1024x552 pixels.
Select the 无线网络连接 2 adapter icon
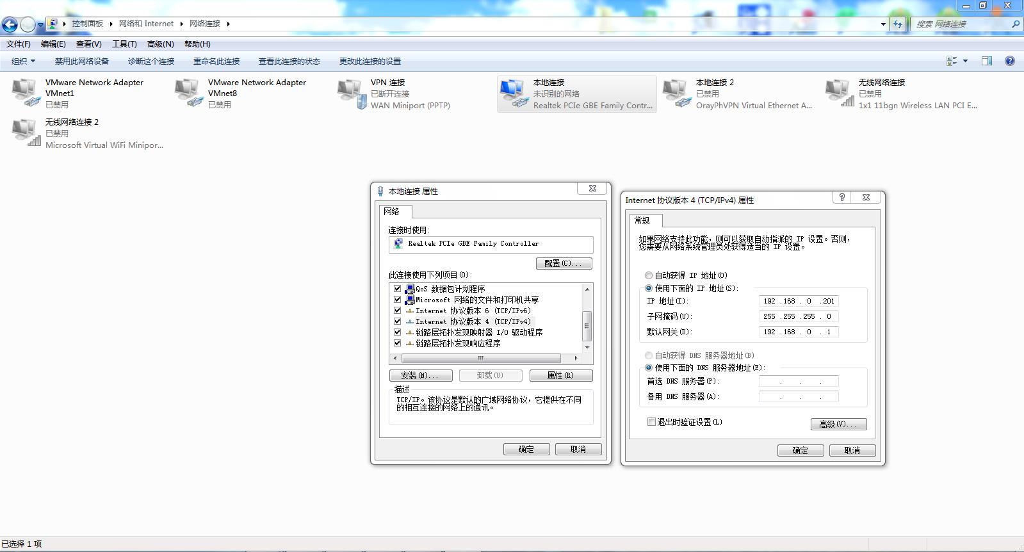click(x=25, y=133)
